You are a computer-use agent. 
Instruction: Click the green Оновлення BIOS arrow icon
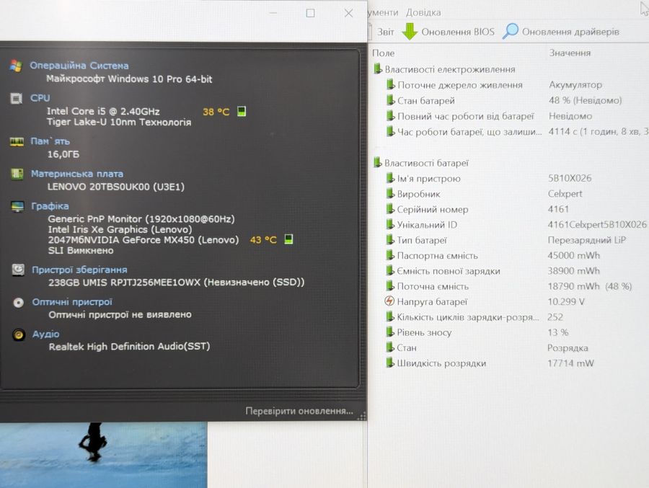click(x=410, y=32)
